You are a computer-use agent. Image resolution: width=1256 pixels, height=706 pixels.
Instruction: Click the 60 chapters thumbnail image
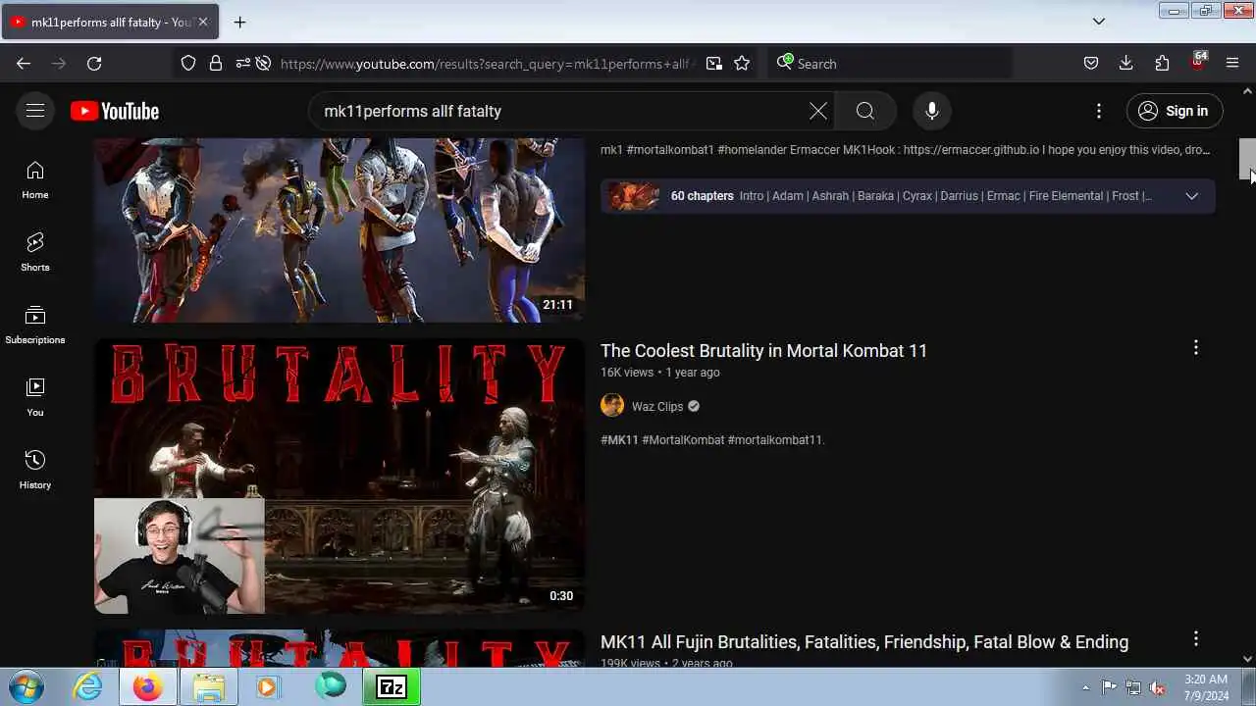(x=633, y=196)
